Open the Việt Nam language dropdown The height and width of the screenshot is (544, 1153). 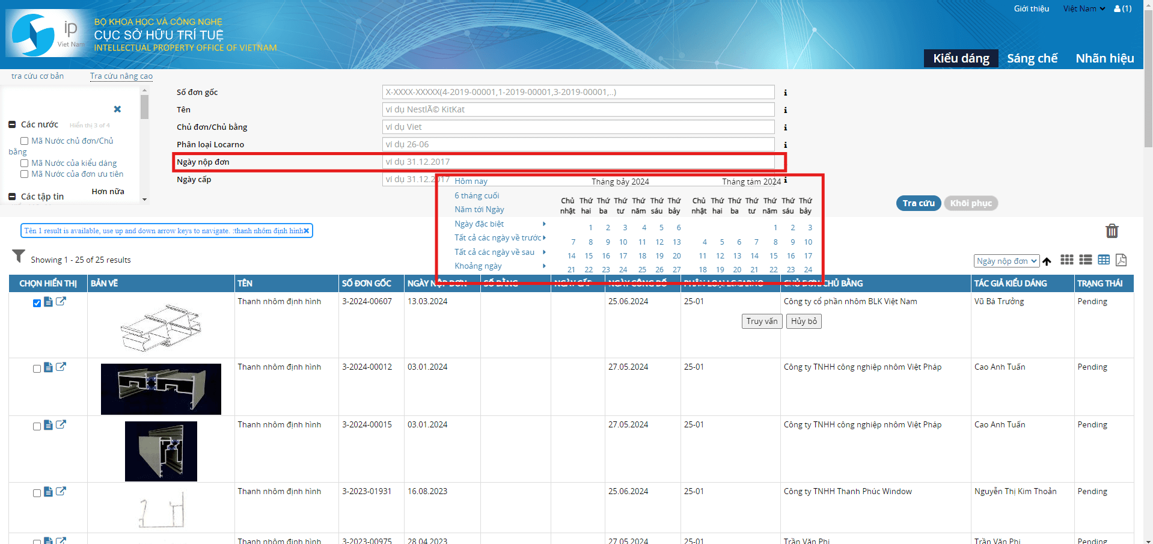tap(1084, 8)
